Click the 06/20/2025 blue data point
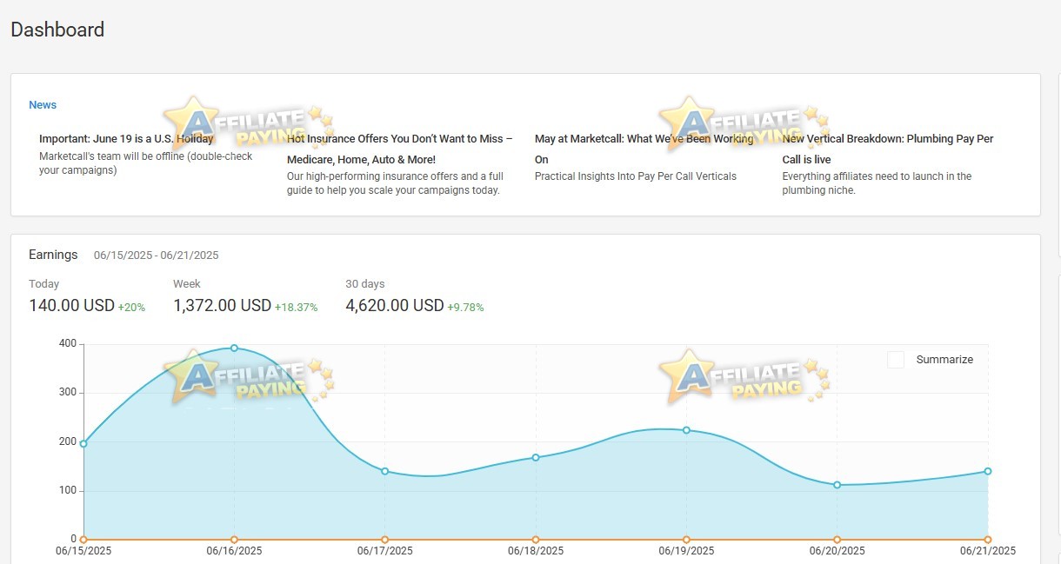Screen dimensions: 1061x564 837,485
